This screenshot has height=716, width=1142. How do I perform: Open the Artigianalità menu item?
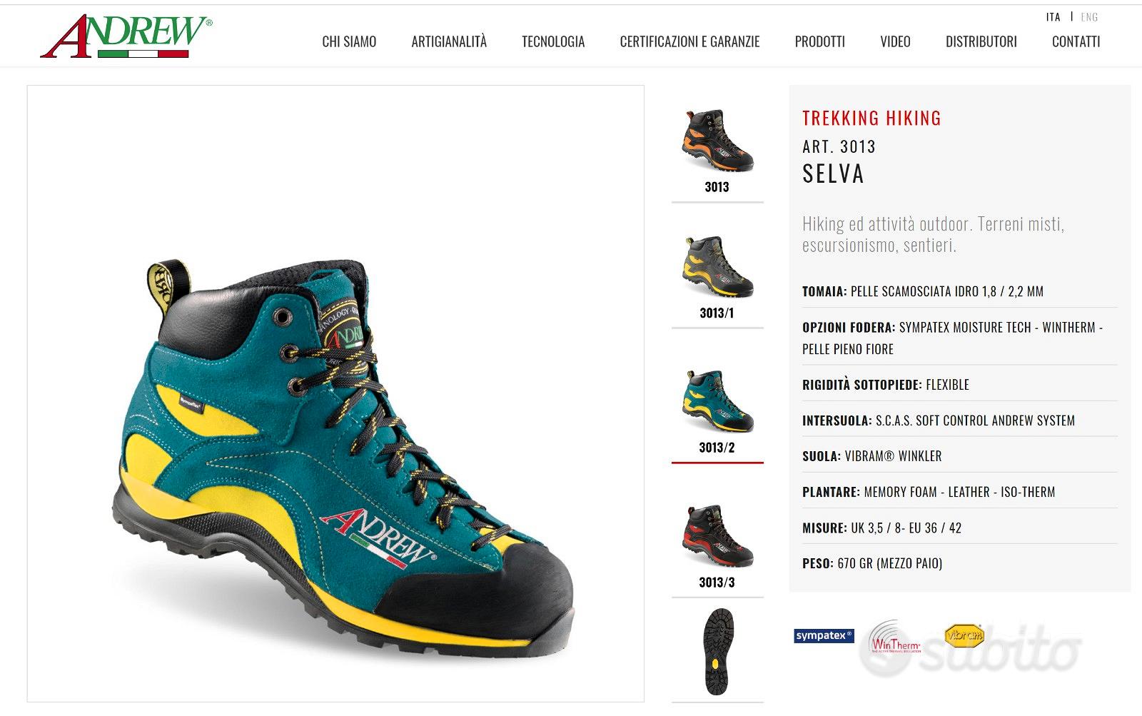[x=449, y=41]
